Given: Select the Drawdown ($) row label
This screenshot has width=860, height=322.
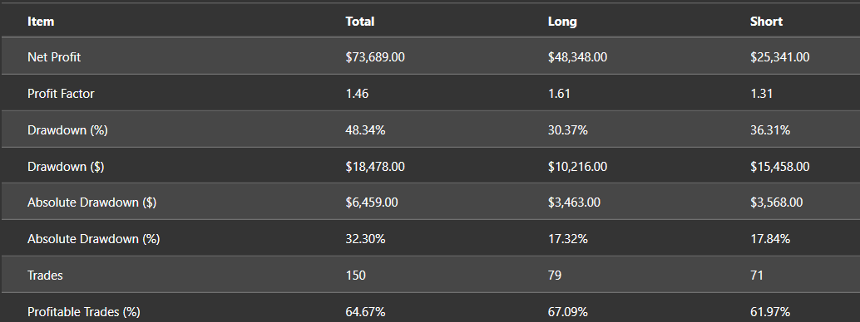Looking at the screenshot, I should [x=66, y=167].
